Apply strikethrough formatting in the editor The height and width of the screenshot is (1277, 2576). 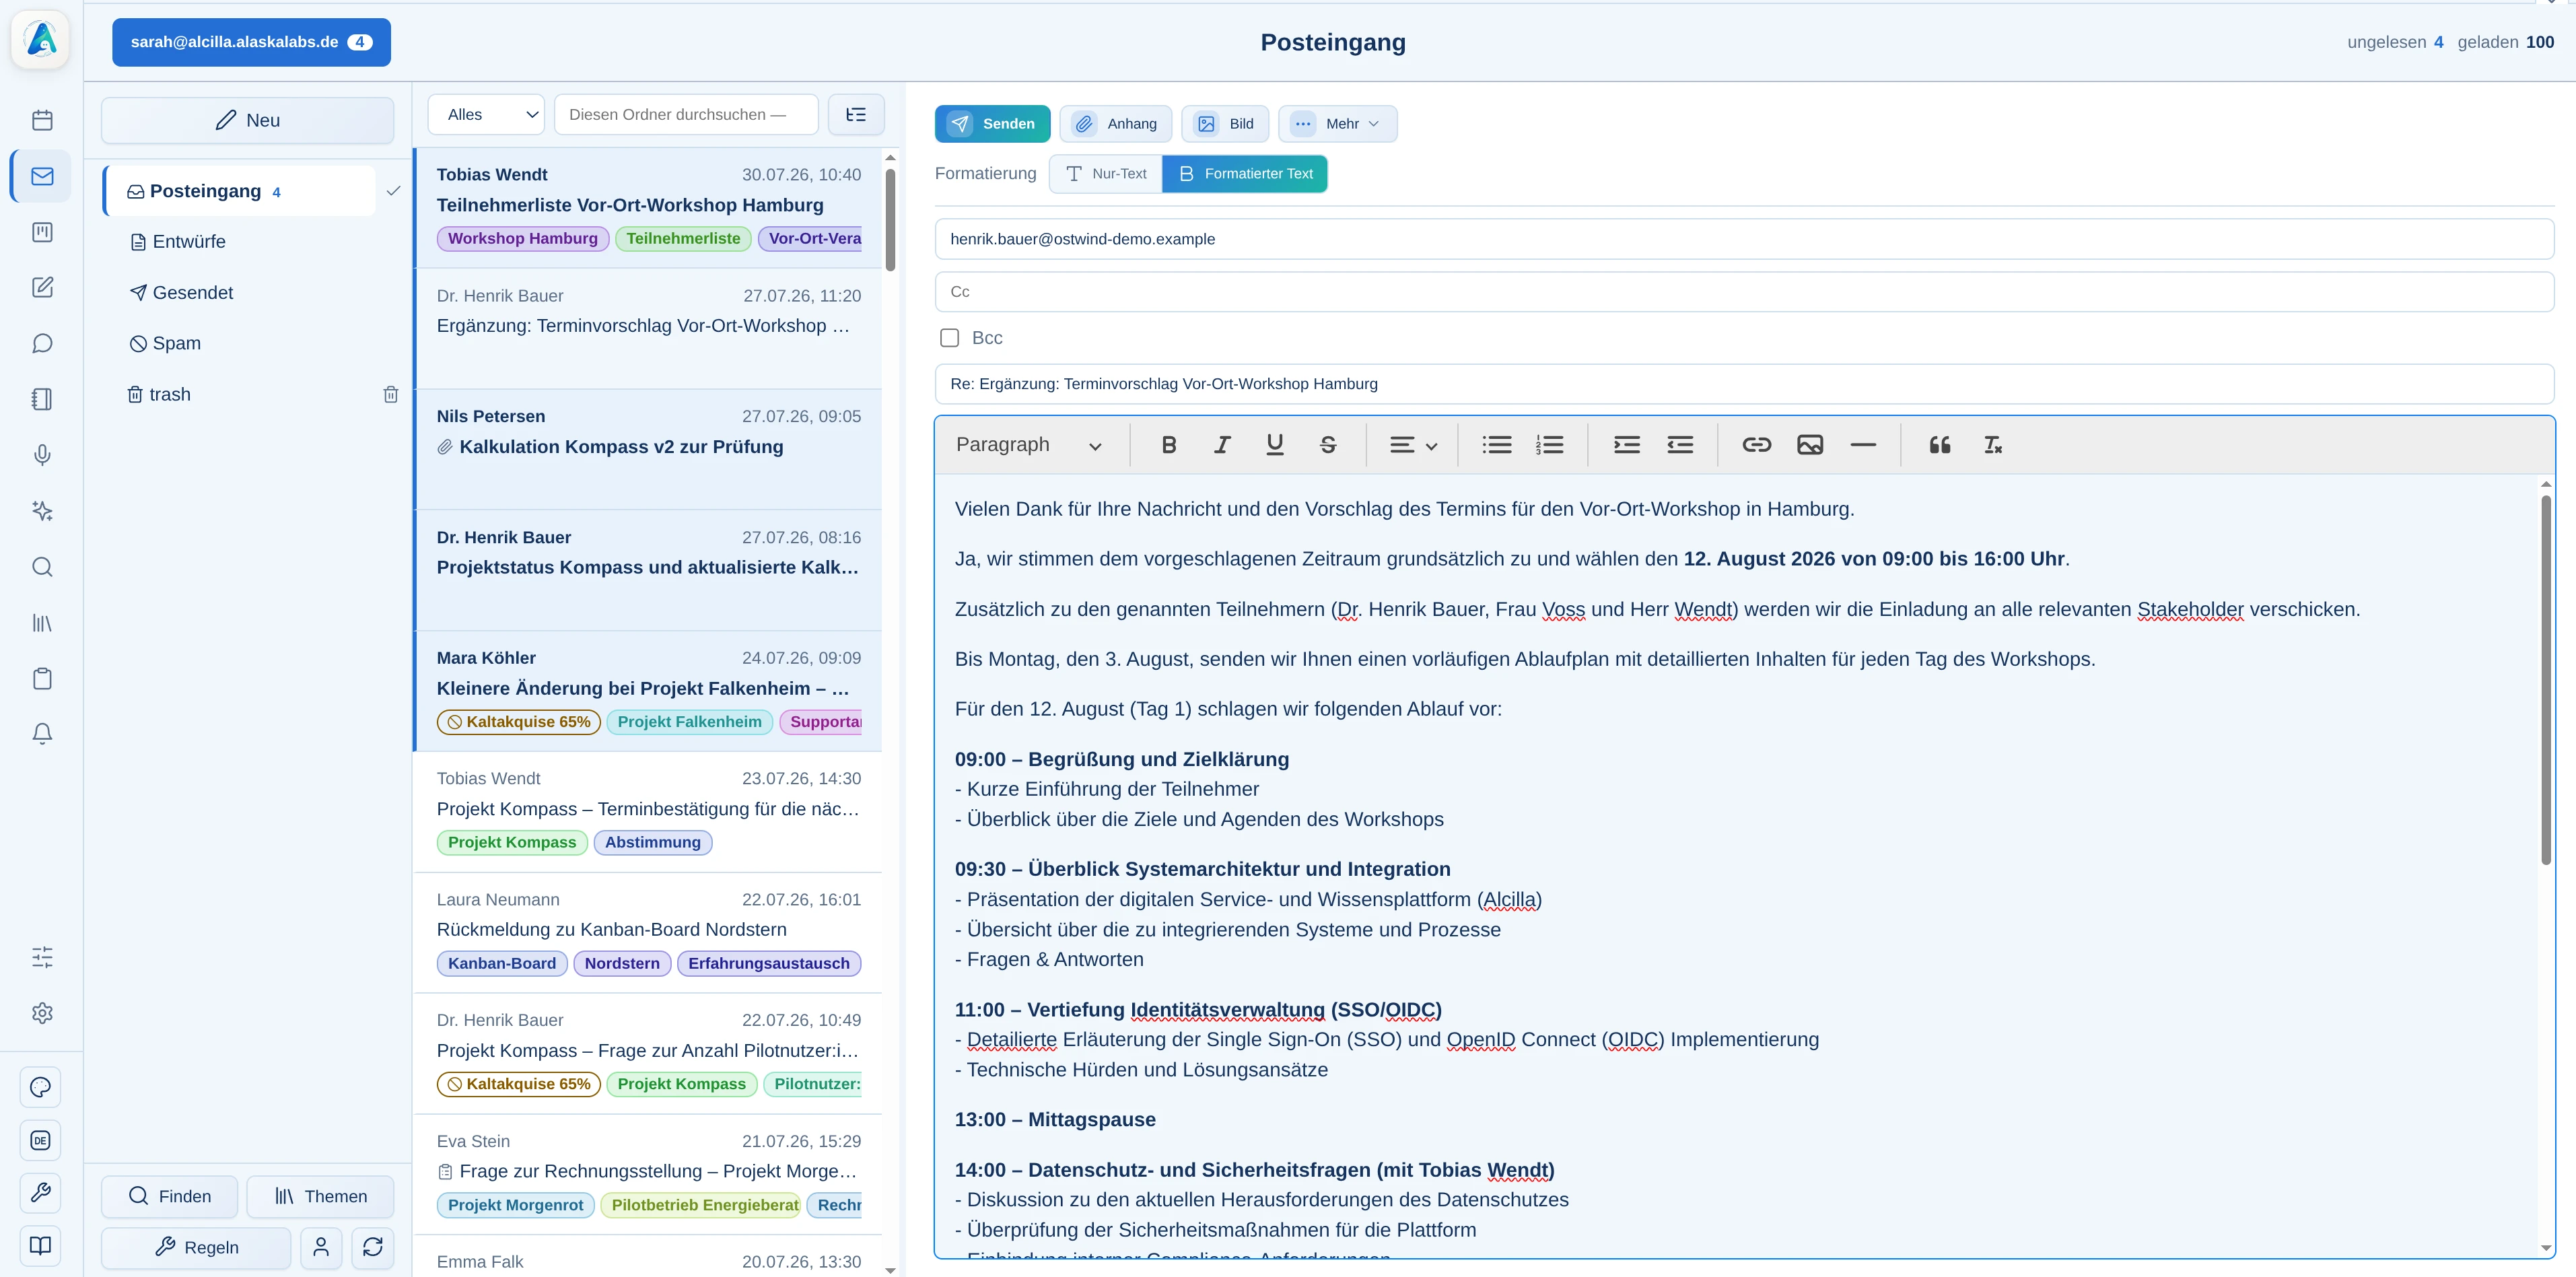pyautogui.click(x=1328, y=445)
